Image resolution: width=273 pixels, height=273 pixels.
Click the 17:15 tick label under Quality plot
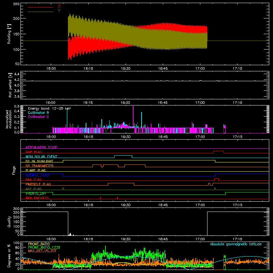[x=237, y=239]
